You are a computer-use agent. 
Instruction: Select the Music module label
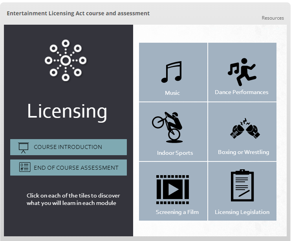pos(172,93)
